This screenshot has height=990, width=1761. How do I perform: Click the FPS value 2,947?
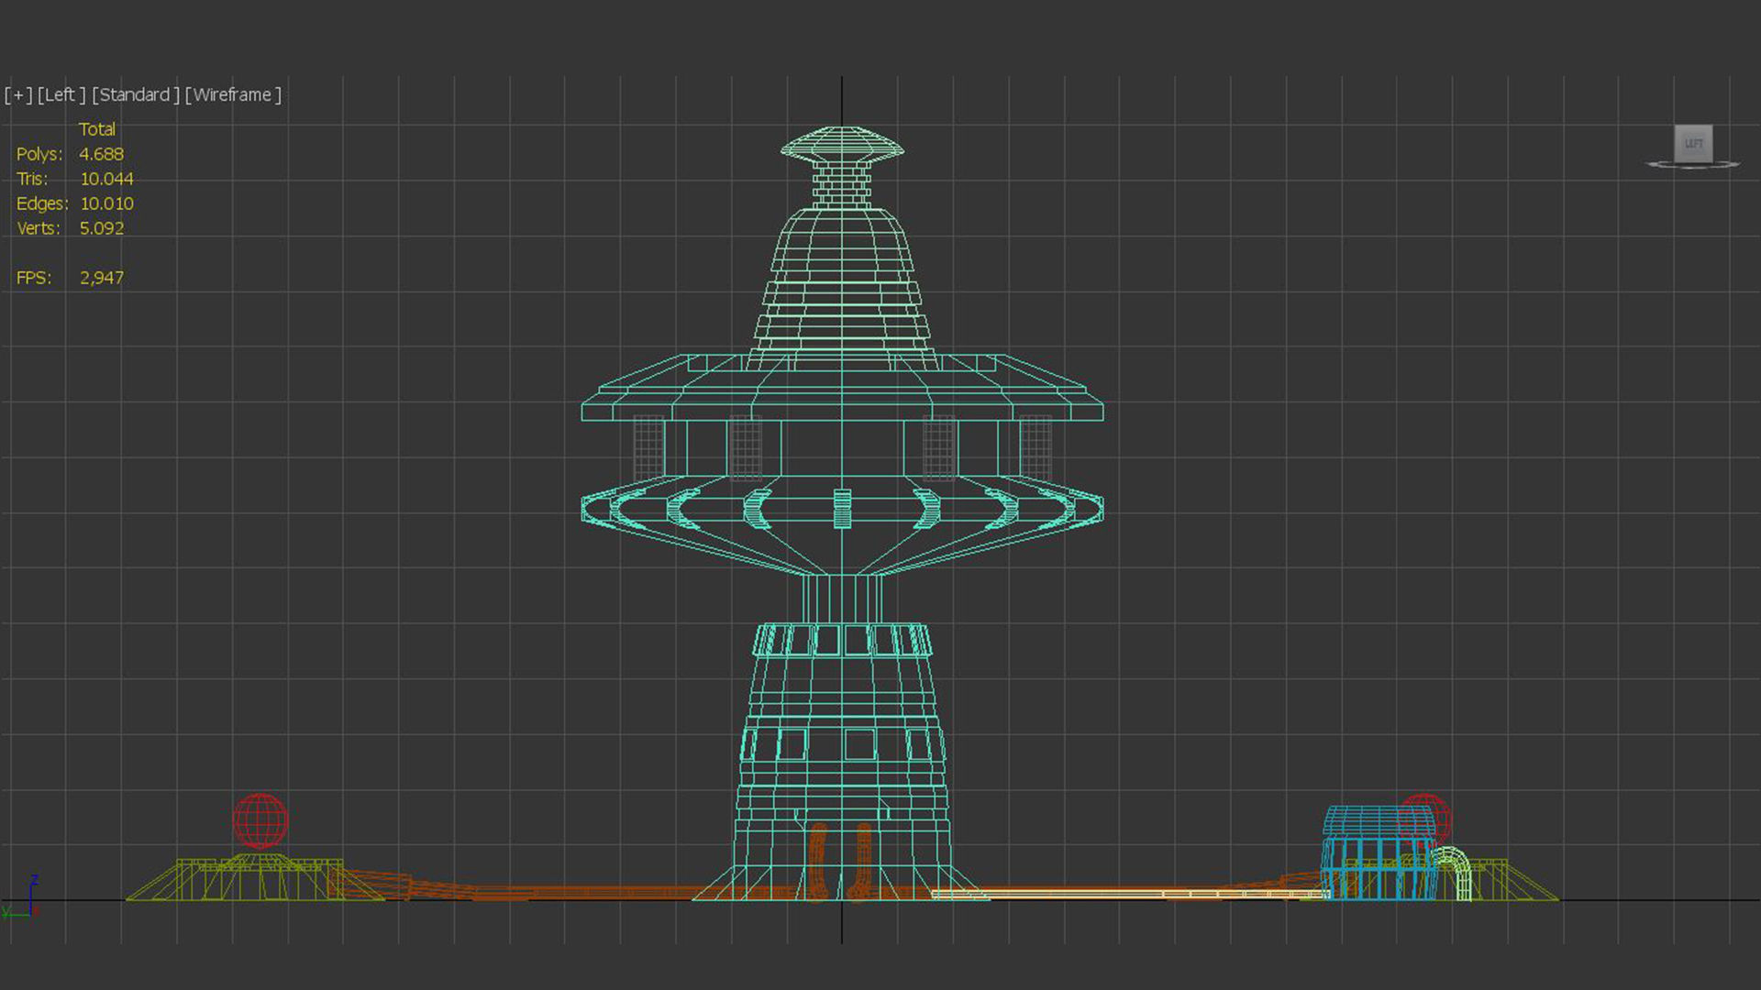[101, 278]
